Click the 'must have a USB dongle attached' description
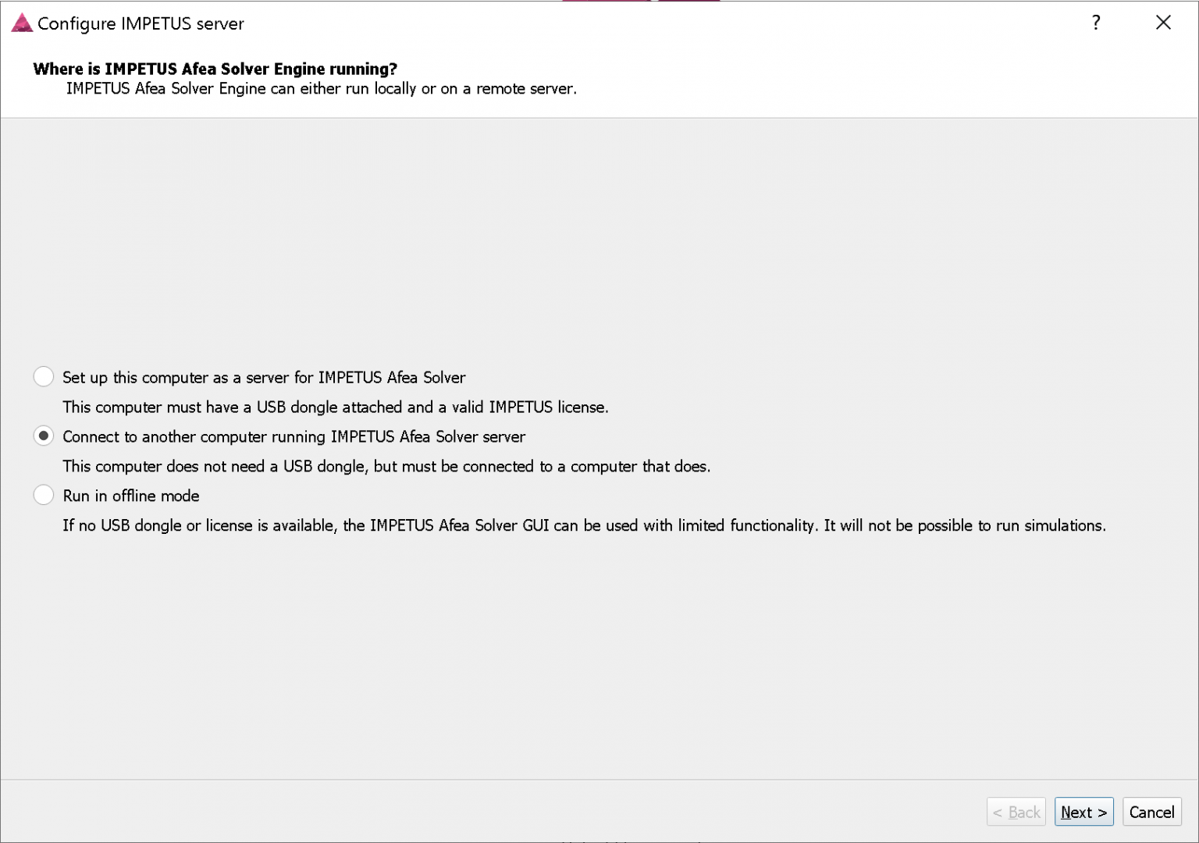The width and height of the screenshot is (1199, 843). 336,407
